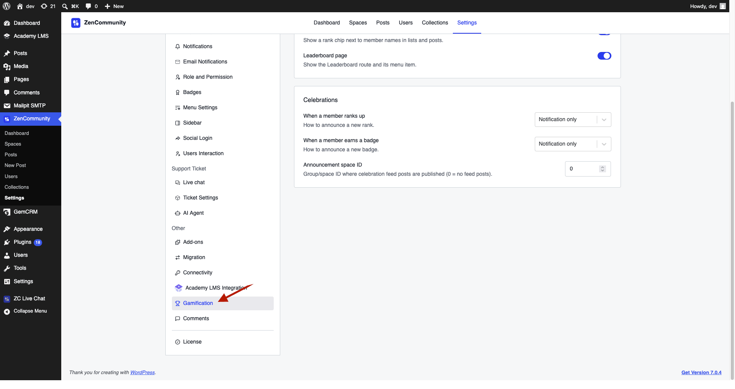The image size is (735, 389).
Task: Click the bell icon beside Notifications
Action: coord(178,47)
